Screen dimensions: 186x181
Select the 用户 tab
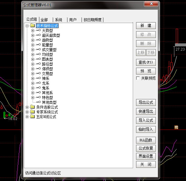(x=73, y=20)
